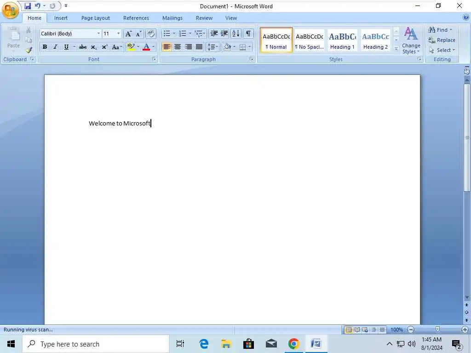Center align the paragraph
Image resolution: width=471 pixels, height=353 pixels.
click(178, 47)
